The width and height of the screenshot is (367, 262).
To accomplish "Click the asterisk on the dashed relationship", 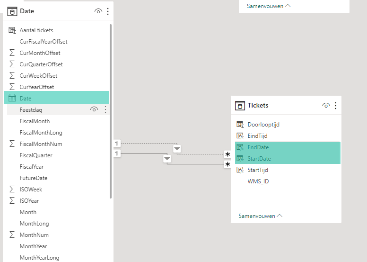I will 227,154.
